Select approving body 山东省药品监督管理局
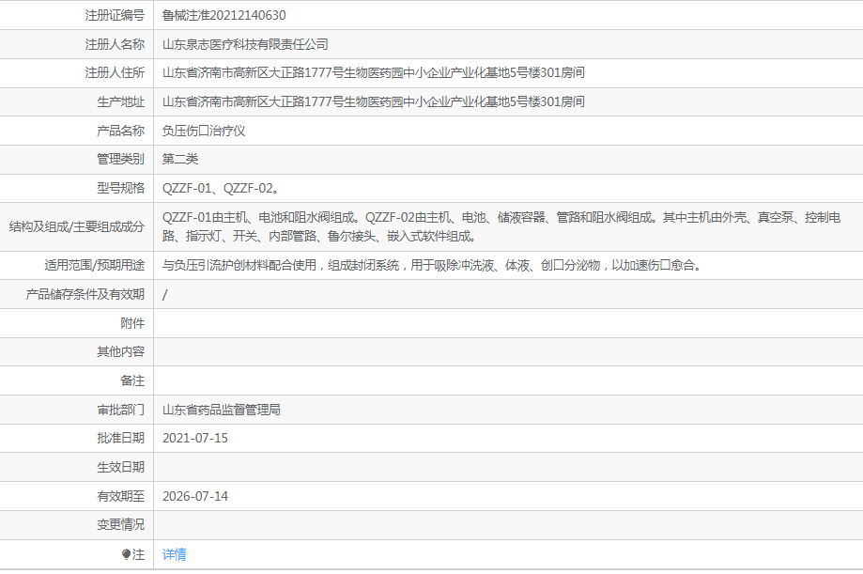Viewport: 863px width, 574px height. click(x=222, y=410)
